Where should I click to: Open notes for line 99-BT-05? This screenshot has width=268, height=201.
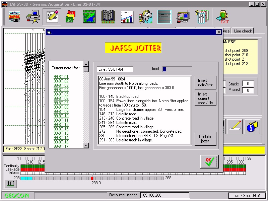(61, 94)
